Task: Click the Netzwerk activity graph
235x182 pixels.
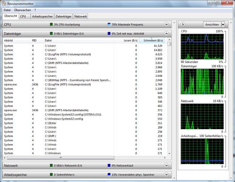Action: [202, 116]
